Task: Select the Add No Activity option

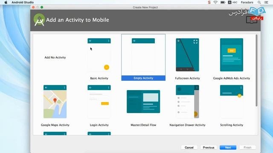Action: point(55,57)
